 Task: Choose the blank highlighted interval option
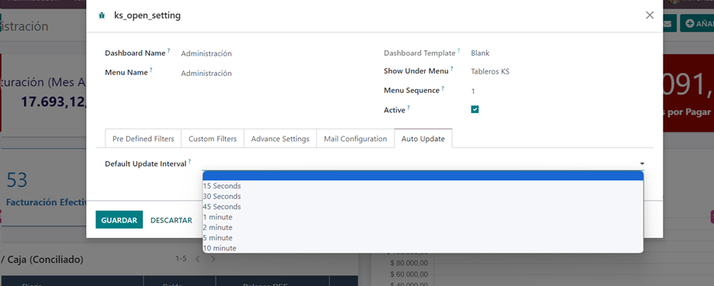tap(423, 176)
